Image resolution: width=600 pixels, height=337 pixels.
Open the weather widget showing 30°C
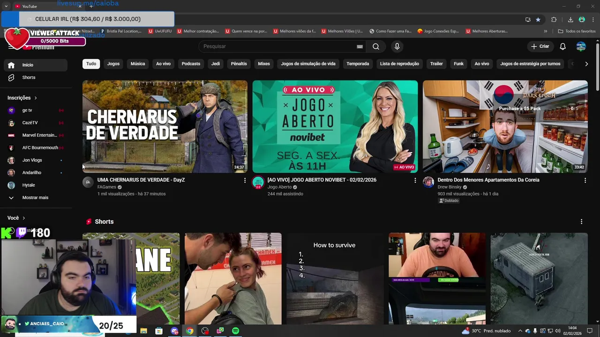tap(486, 331)
